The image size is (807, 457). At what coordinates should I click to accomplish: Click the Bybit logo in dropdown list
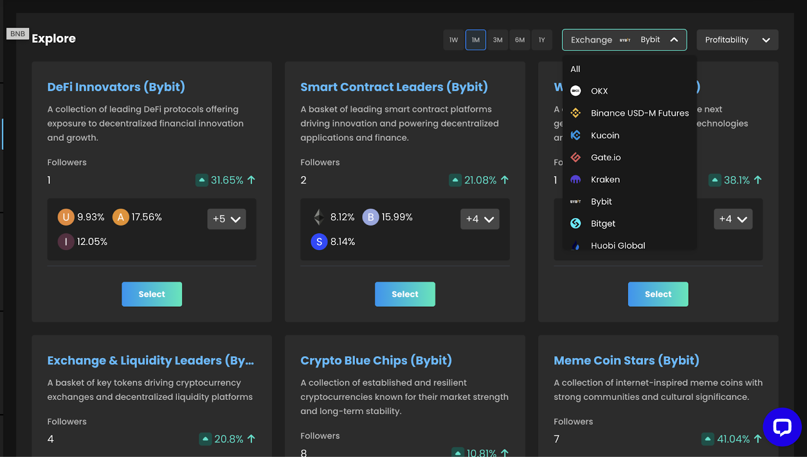[x=575, y=201]
